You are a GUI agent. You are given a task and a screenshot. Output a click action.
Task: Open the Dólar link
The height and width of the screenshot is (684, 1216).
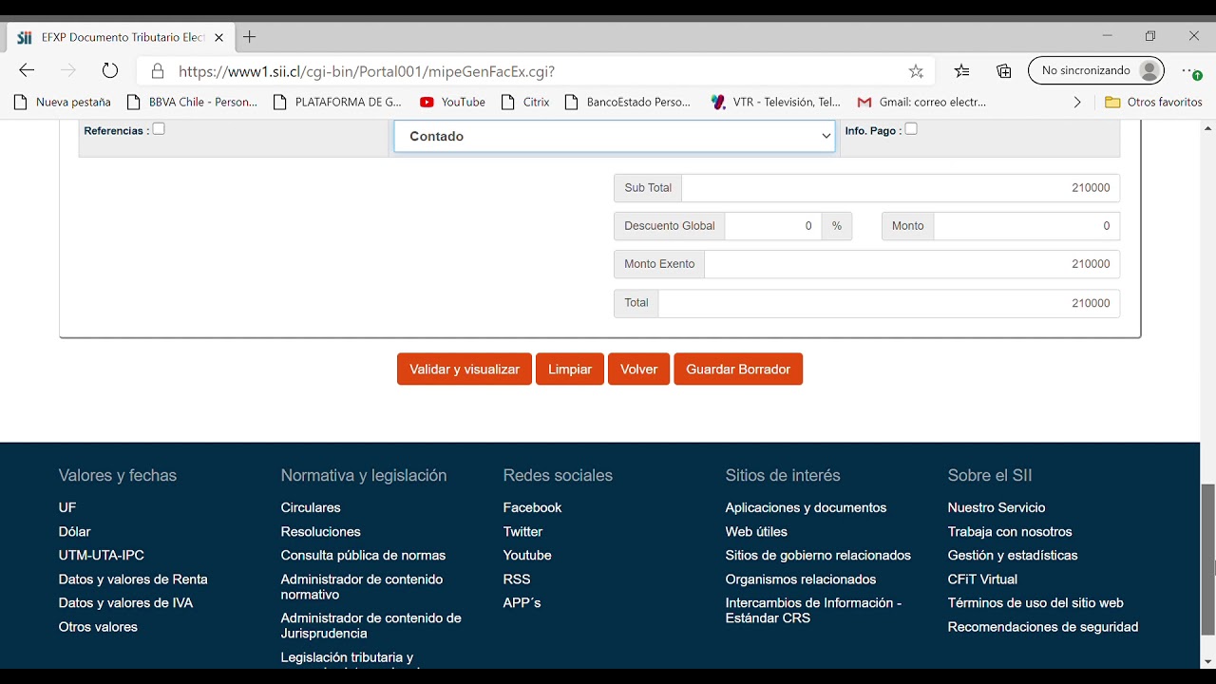pyautogui.click(x=75, y=532)
